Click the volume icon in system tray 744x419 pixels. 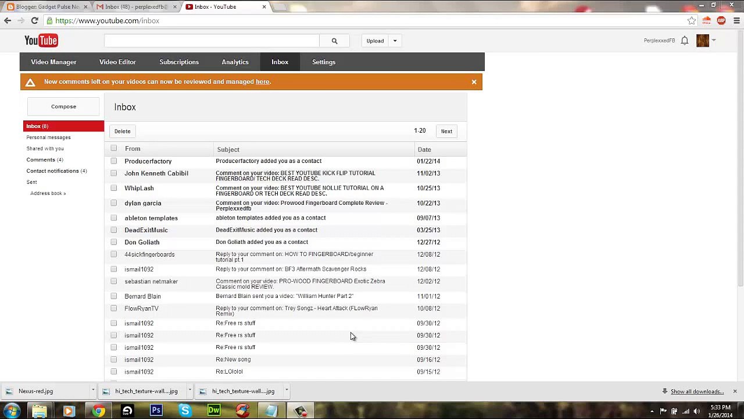pyautogui.click(x=696, y=411)
